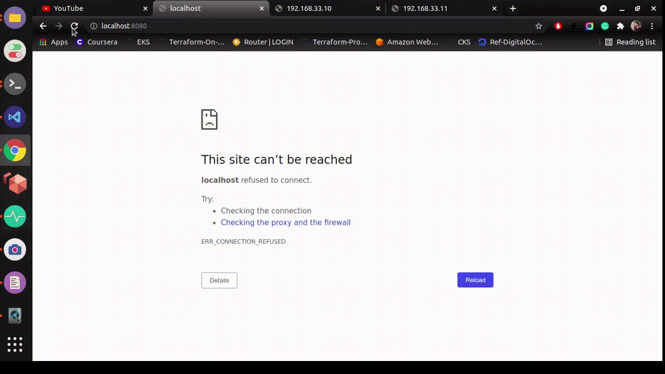This screenshot has width=665, height=374.
Task: Close the 192.168.33.11 tab
Action: [x=495, y=8]
